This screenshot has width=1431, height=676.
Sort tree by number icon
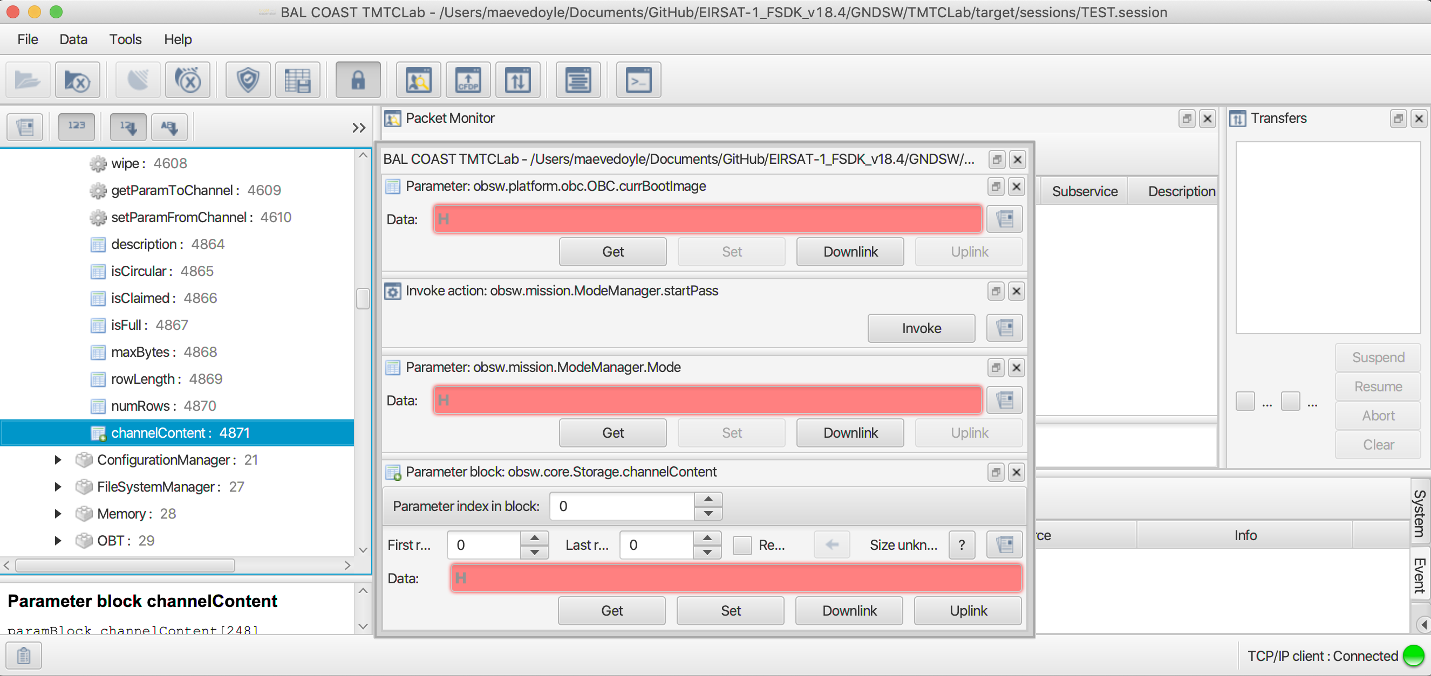128,127
